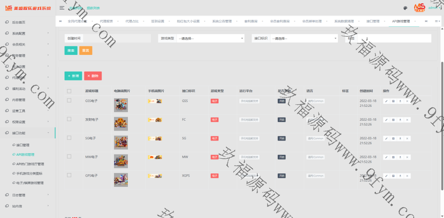Screen dimensions: 444x218
Task: Click the edit pencil icon for GSS电子
Action: 386,101
